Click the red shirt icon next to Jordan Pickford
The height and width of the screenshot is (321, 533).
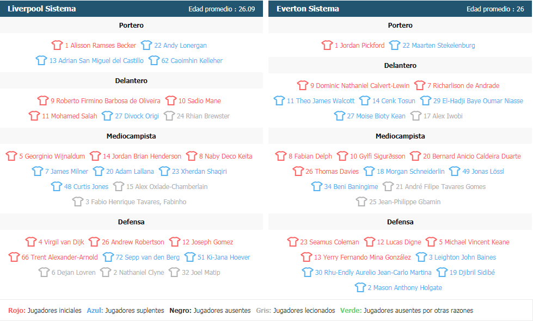pyautogui.click(x=327, y=45)
